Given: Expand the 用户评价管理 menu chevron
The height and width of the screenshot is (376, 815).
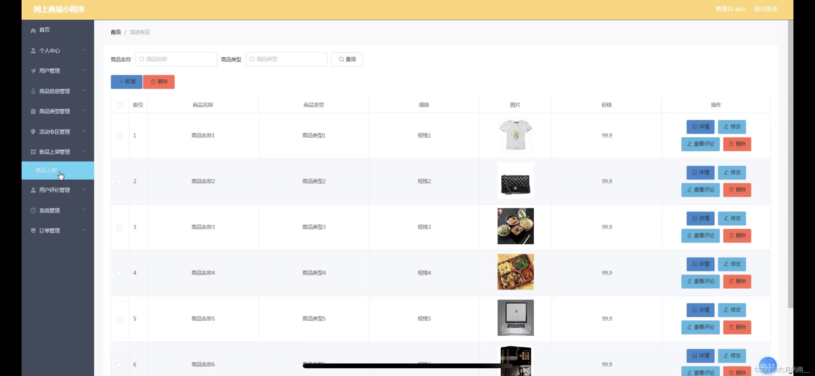Looking at the screenshot, I should pos(84,190).
